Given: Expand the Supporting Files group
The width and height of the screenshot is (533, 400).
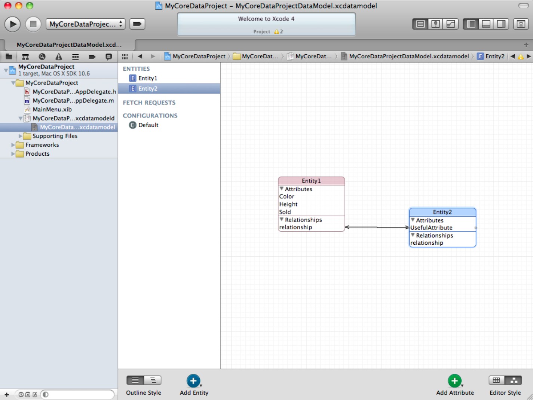Looking at the screenshot, I should click(x=21, y=136).
